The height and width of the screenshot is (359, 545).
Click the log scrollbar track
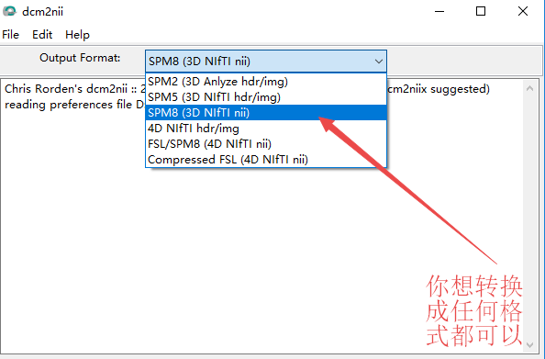pyautogui.click(x=529, y=216)
